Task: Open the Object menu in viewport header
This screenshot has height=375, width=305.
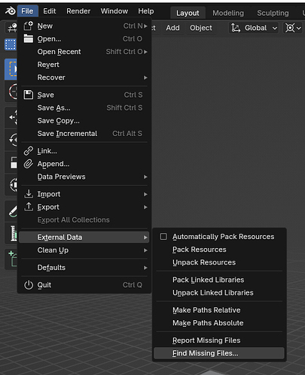Action: (x=201, y=28)
